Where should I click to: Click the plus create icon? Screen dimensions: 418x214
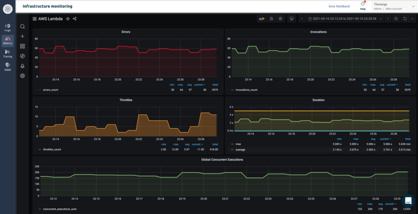pos(23,37)
